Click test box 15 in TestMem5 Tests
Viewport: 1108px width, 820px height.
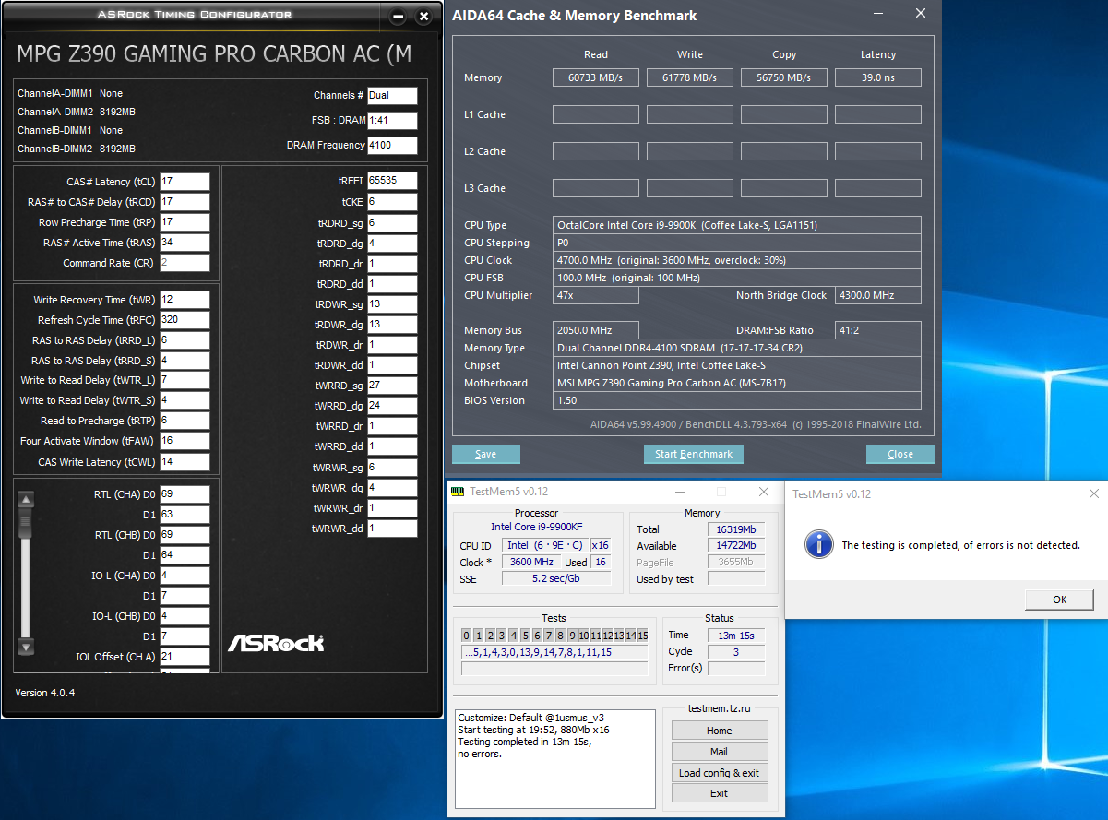coord(643,636)
